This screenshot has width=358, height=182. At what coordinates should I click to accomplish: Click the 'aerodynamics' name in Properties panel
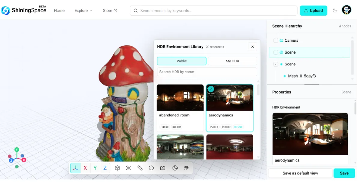[287, 160]
